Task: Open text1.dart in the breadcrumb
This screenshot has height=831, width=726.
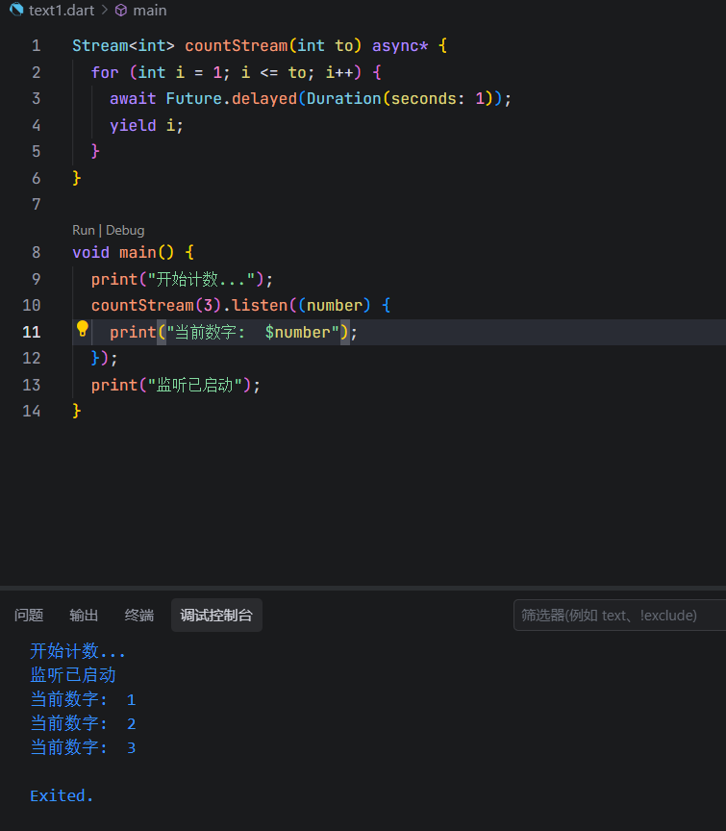Action: 62,10
